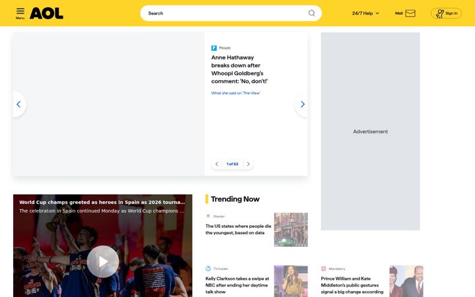Screen dimensions: 475x297
Task: Click the Mandatory source icon
Action: [x=323, y=269]
